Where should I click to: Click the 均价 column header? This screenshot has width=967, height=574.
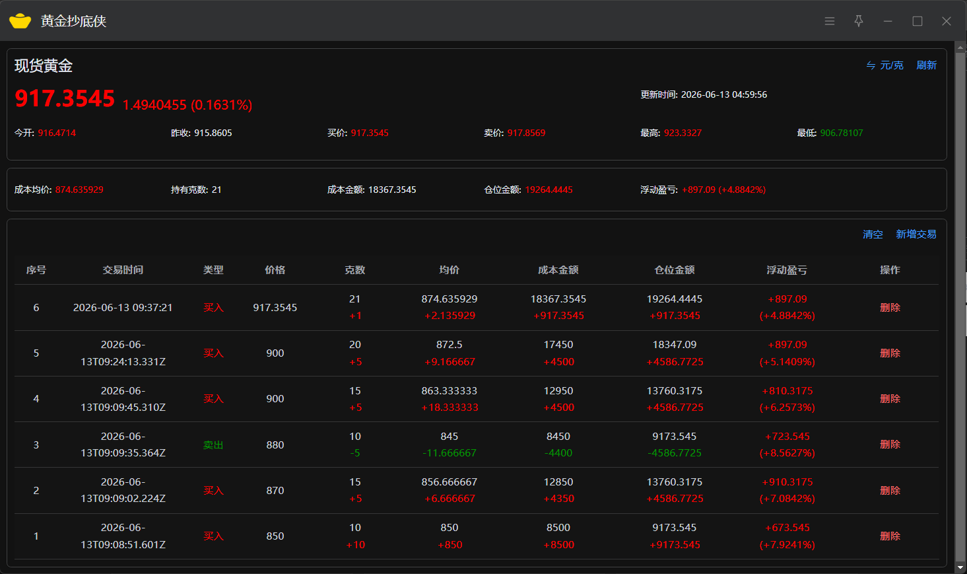point(450,269)
